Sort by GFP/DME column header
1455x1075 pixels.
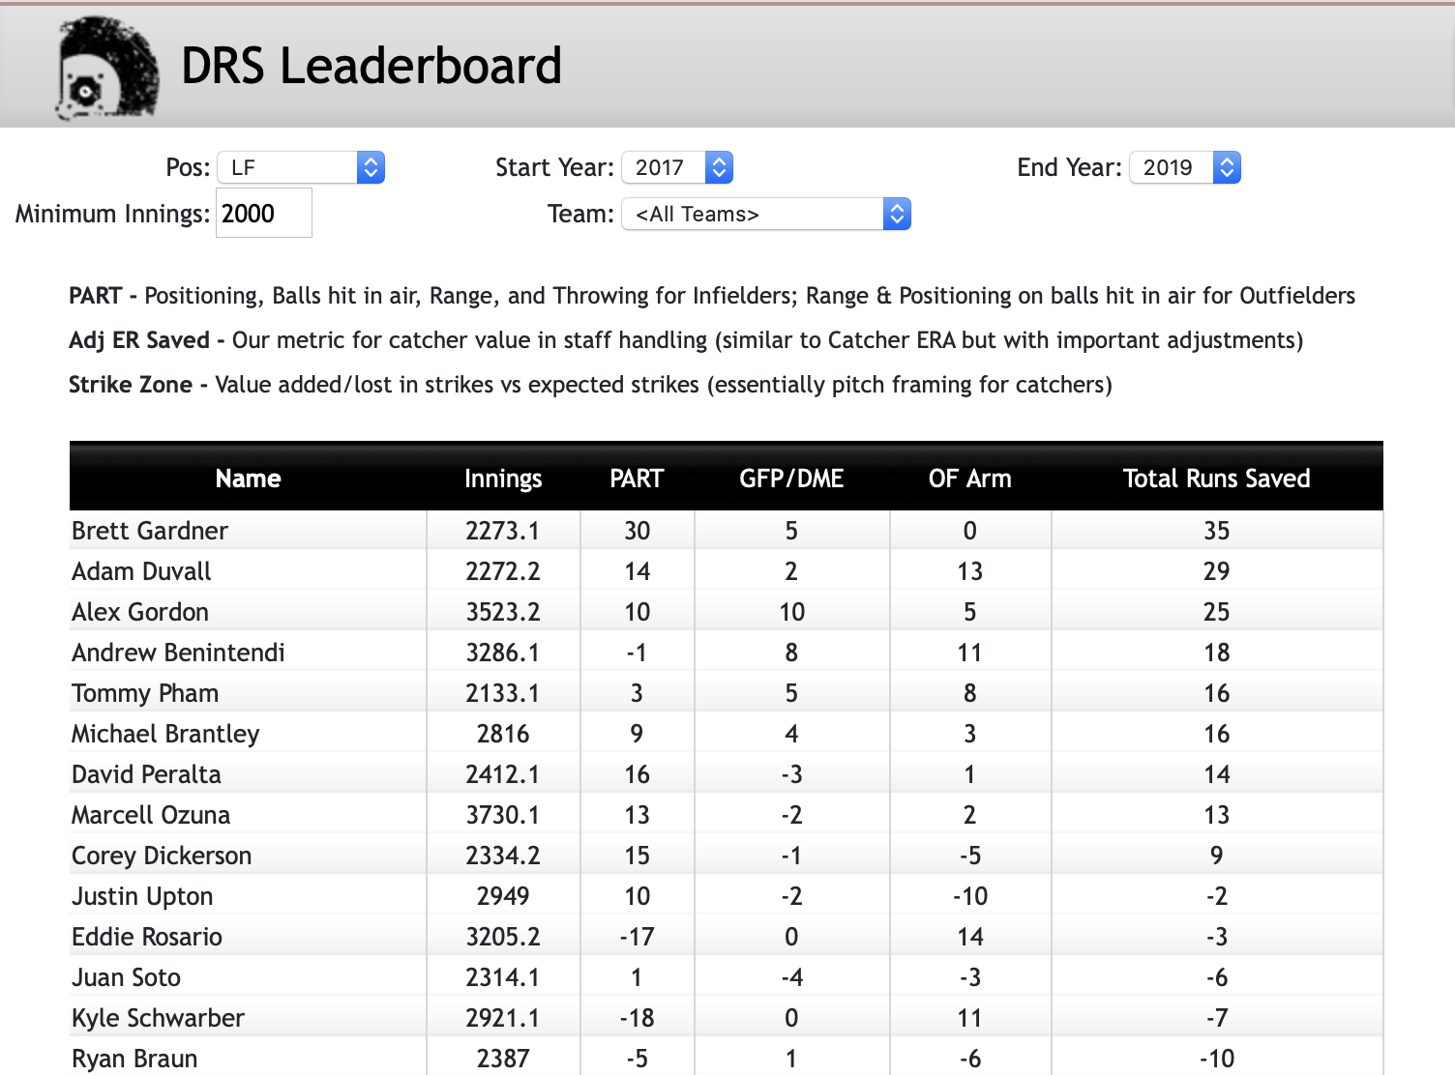point(791,479)
